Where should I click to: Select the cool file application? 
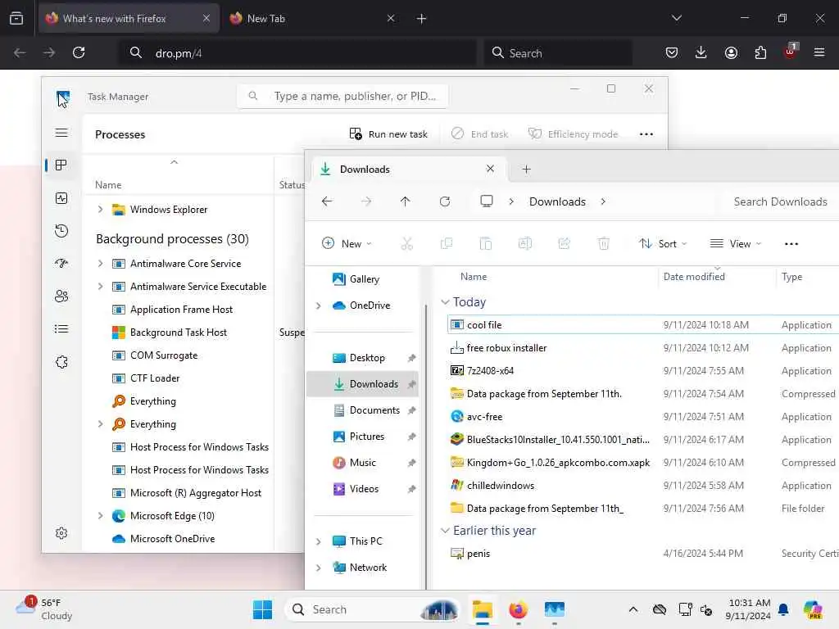(642, 324)
